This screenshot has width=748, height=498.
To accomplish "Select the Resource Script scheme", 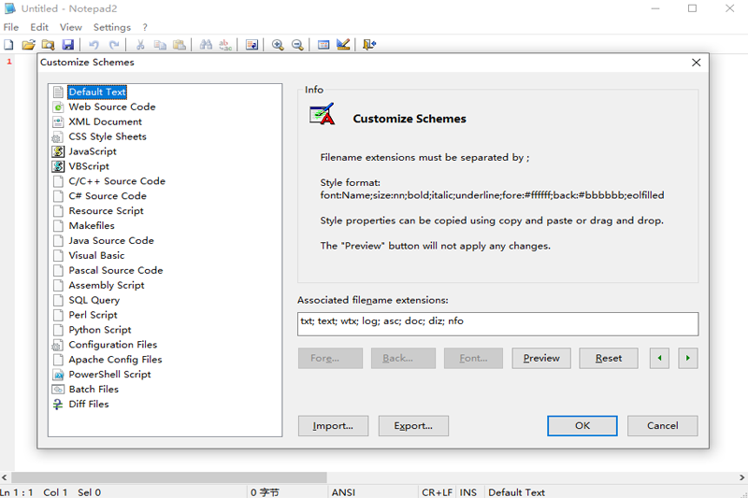I will click(x=106, y=210).
